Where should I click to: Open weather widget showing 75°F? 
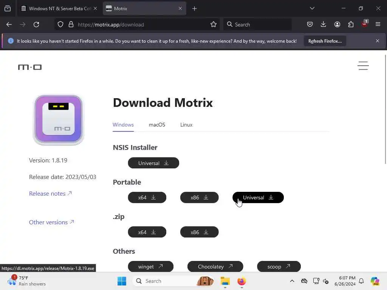pyautogui.click(x=26, y=281)
